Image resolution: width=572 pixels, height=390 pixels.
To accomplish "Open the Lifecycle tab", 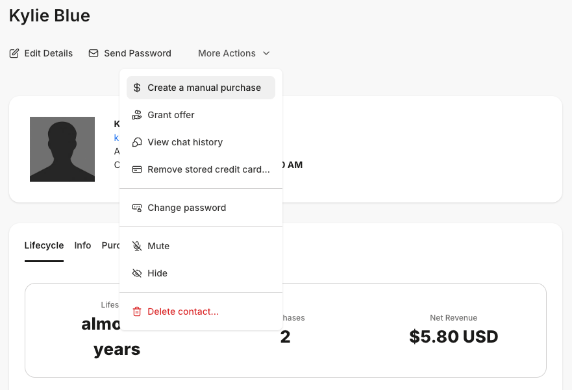I will pos(44,245).
